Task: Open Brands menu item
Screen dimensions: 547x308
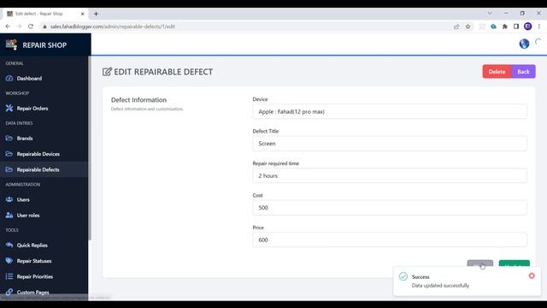Action: pyautogui.click(x=25, y=139)
